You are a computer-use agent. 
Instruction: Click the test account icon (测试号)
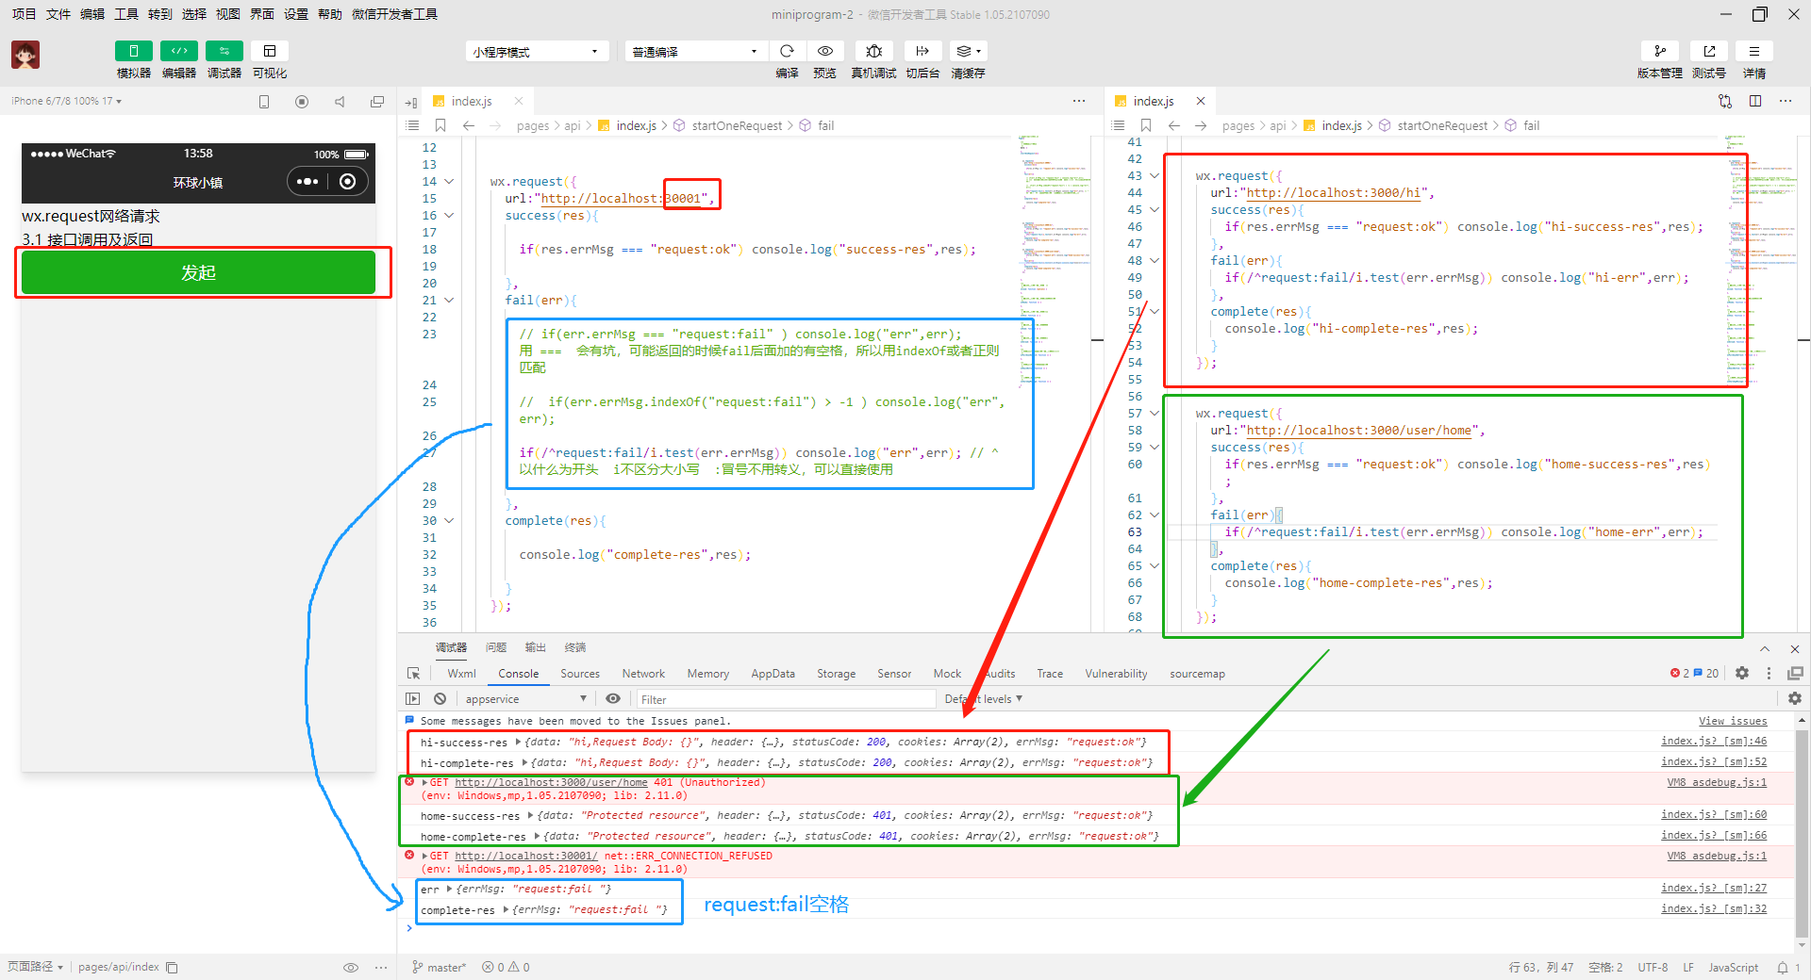(1709, 51)
